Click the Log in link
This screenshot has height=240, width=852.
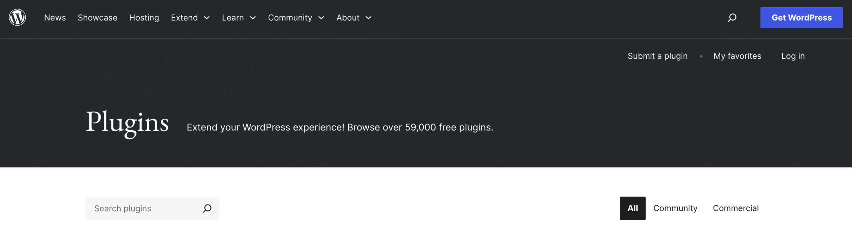[793, 56]
